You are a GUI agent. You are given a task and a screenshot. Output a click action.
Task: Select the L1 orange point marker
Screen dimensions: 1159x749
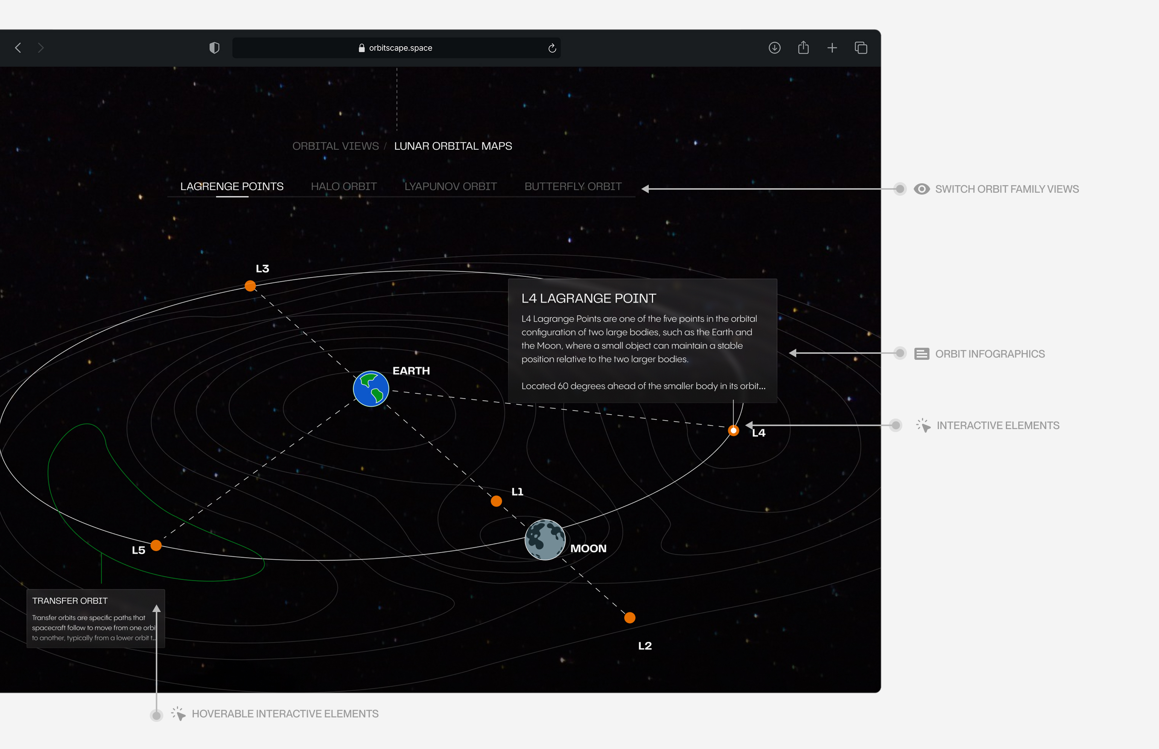(x=496, y=501)
